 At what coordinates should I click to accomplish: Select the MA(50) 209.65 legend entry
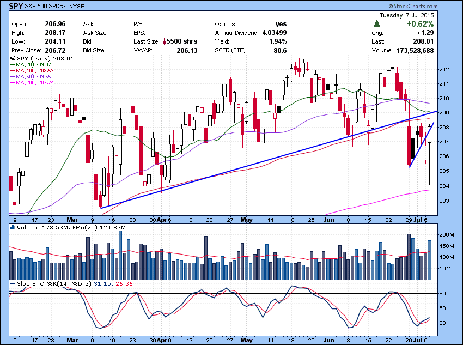pyautogui.click(x=31, y=76)
